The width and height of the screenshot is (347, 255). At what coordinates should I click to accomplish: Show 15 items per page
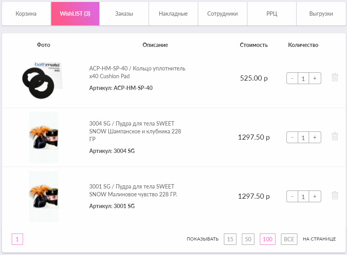[x=230, y=239]
